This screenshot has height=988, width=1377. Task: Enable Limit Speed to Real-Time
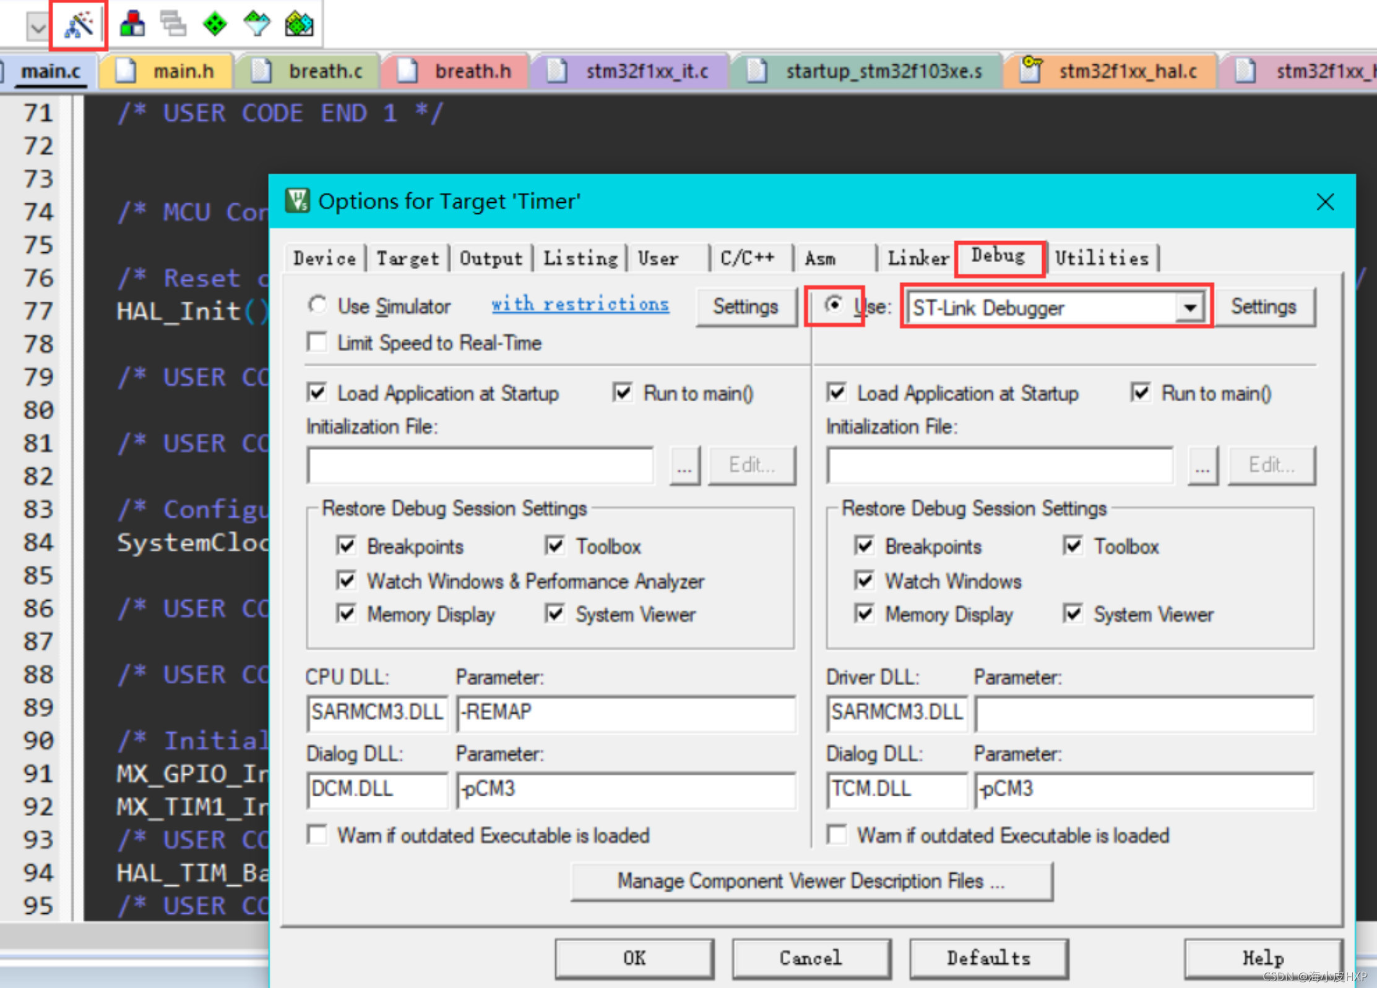point(317,343)
